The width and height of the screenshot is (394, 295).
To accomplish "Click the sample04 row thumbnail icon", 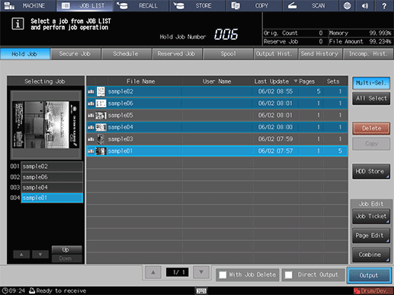I will tap(101, 127).
